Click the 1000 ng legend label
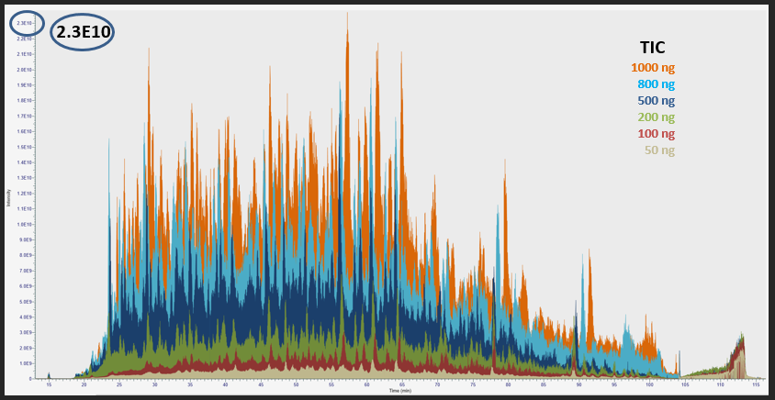The height and width of the screenshot is (400, 775). tap(653, 67)
